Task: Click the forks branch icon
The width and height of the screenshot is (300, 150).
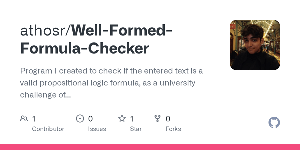Action: coord(157,118)
